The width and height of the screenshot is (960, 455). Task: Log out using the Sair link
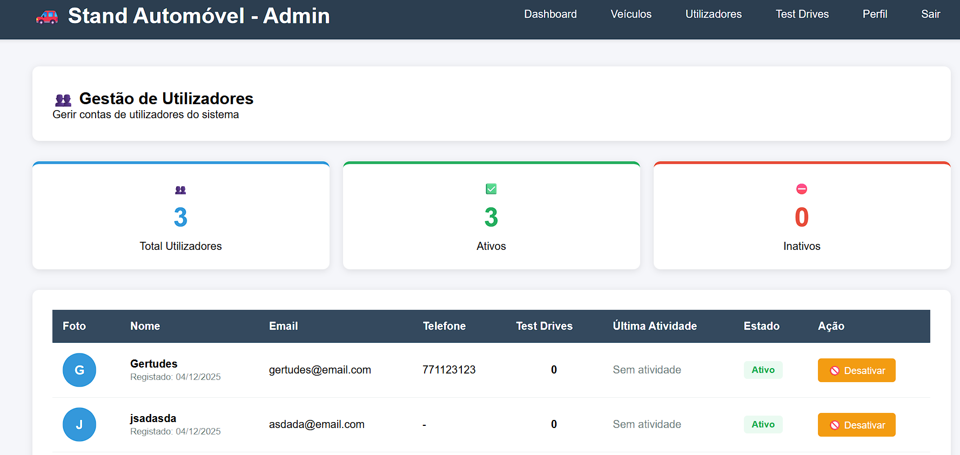(930, 15)
